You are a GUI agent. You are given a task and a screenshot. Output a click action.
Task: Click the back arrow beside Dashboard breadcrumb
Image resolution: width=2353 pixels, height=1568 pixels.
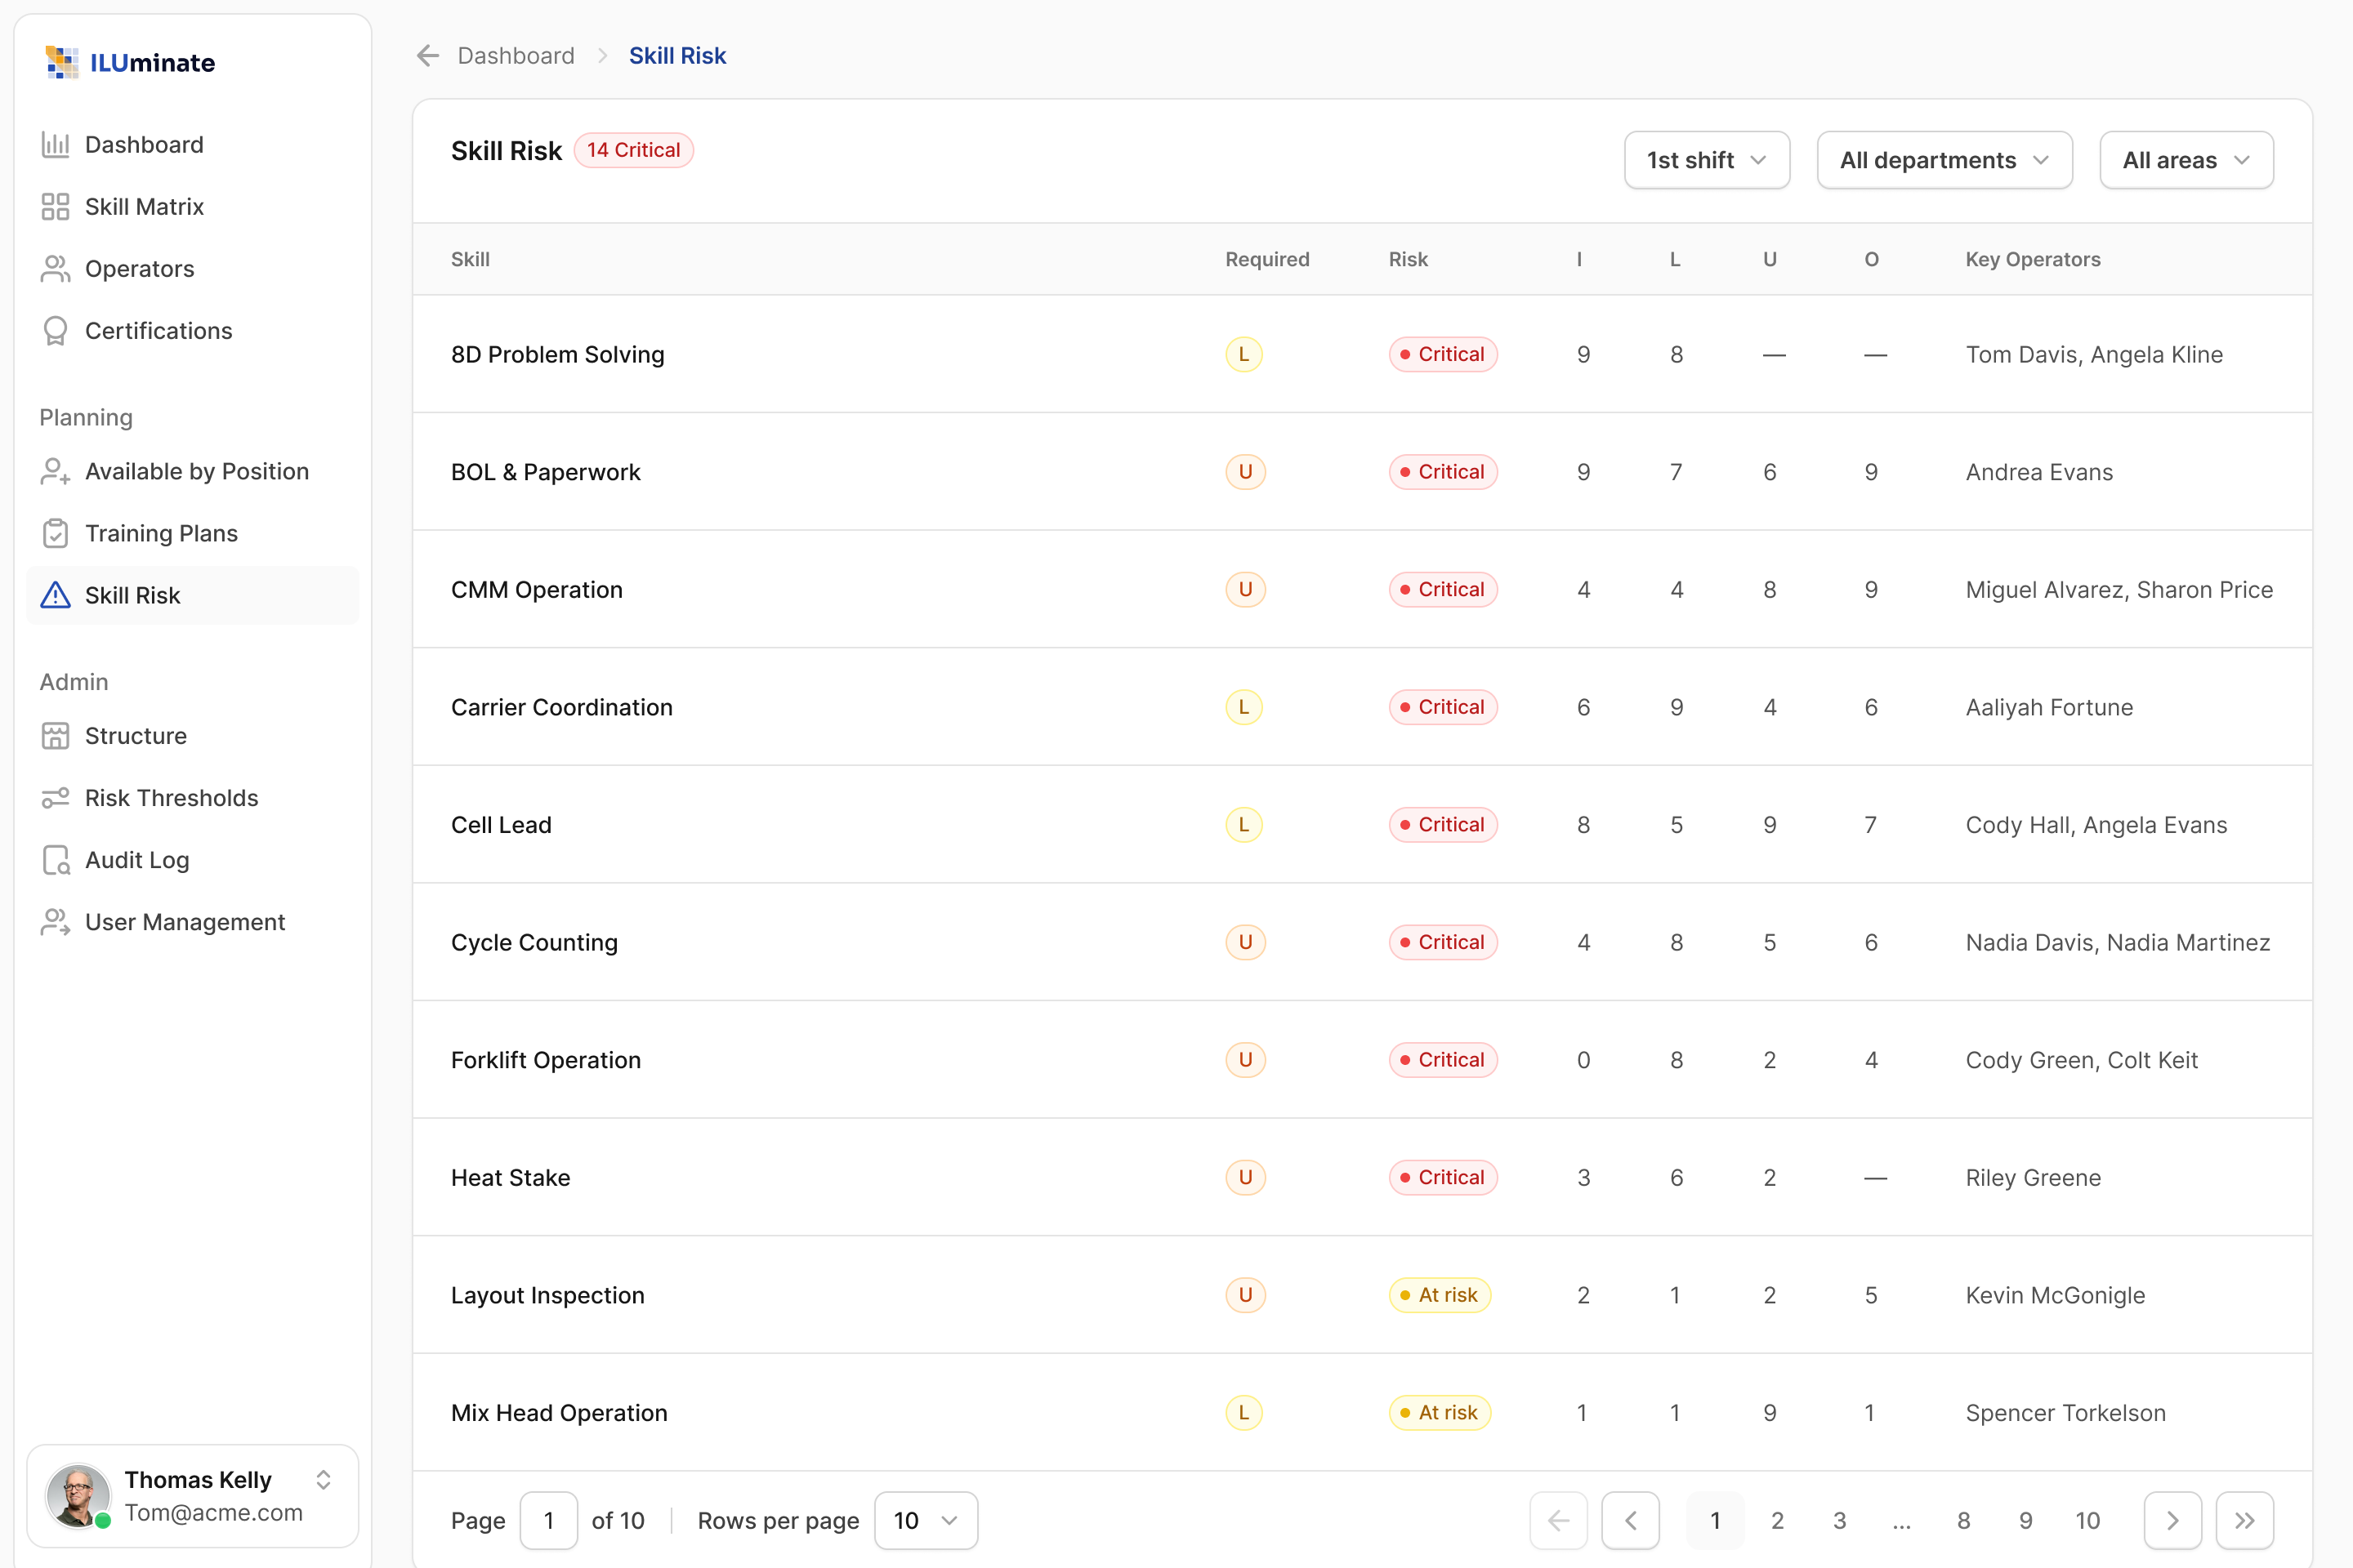[428, 56]
